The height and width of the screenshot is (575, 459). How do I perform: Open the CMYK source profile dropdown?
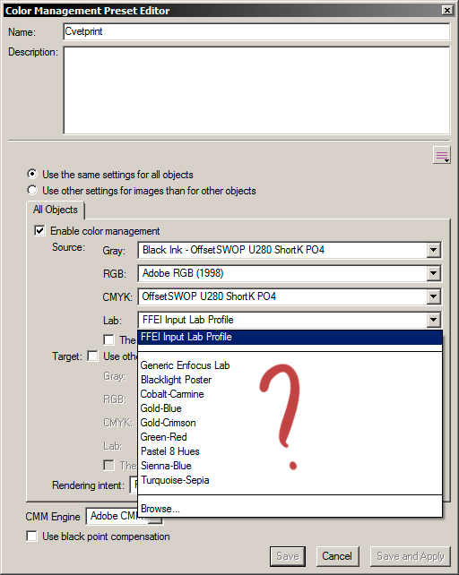[434, 296]
